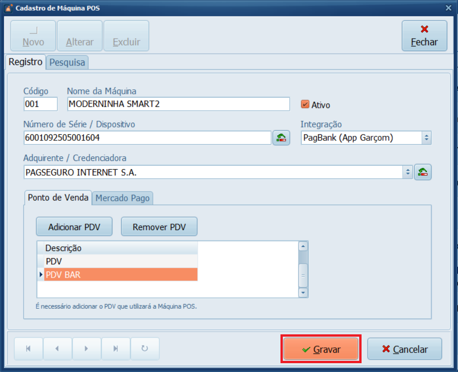Click the Cancelar button

point(404,349)
